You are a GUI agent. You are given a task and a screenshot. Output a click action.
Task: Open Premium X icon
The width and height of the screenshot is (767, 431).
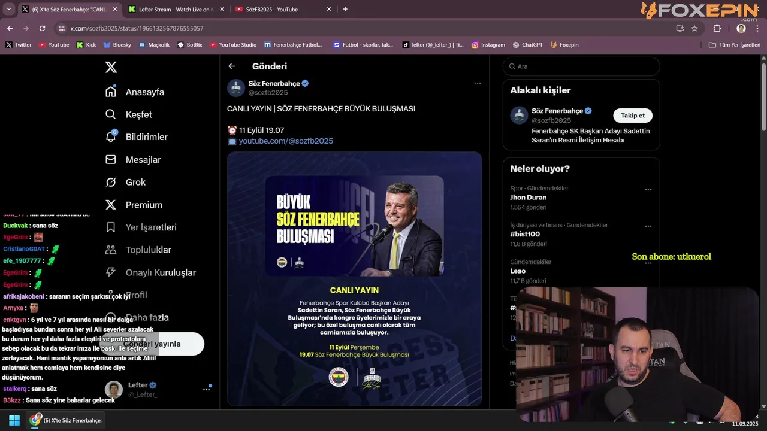click(111, 205)
